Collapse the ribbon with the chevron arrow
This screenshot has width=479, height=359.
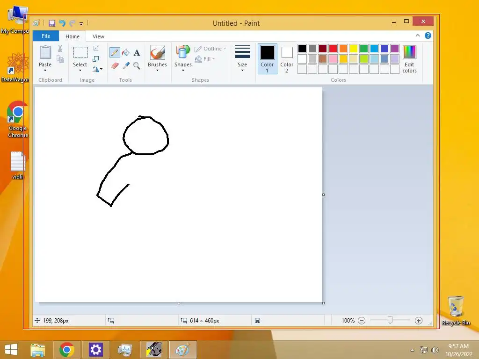[418, 36]
